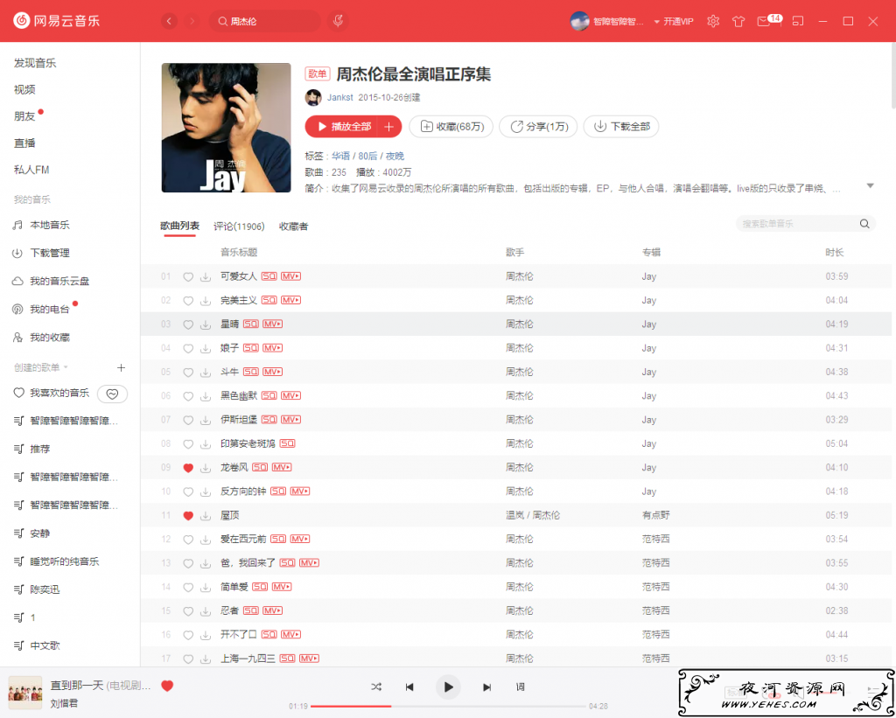896x718 pixels.
Task: Click 播放全部 button
Action: [343, 127]
